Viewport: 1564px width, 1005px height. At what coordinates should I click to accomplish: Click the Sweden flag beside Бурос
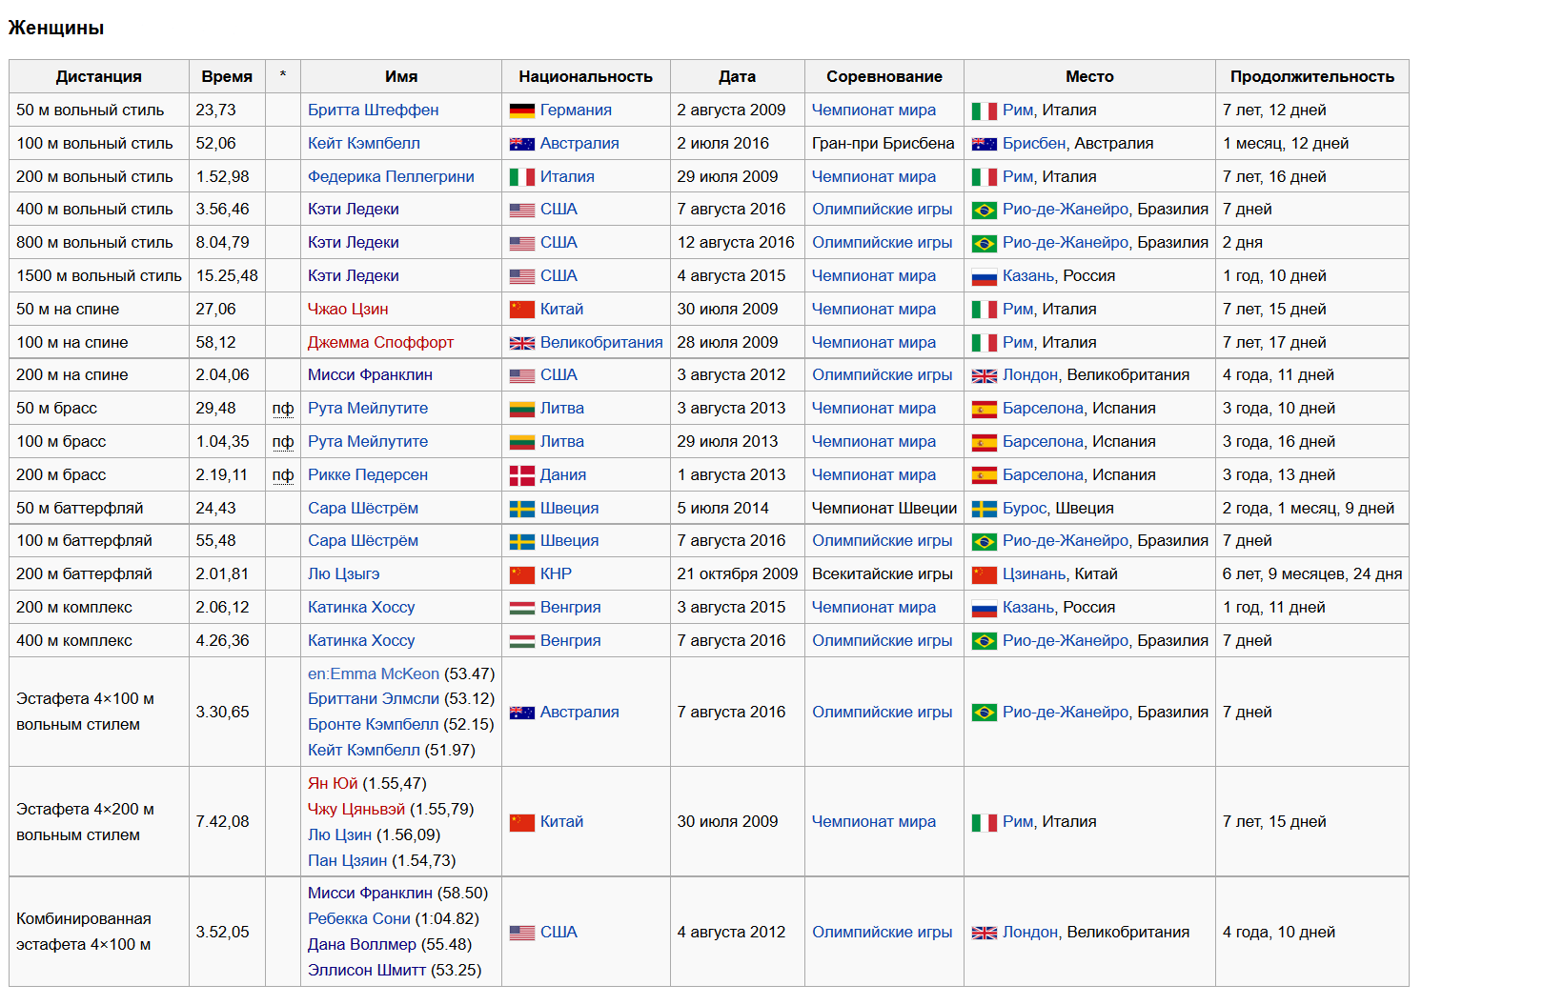(984, 509)
